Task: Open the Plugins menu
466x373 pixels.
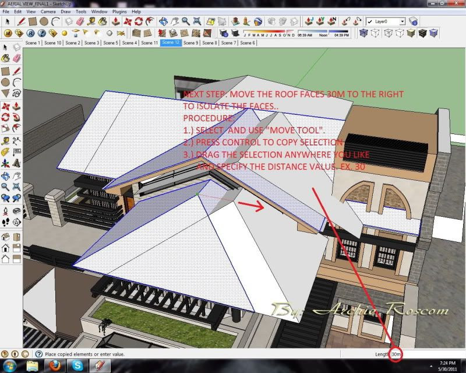Action: 119,12
